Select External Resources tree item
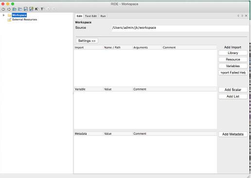This screenshot has height=178, width=251. [25, 19]
